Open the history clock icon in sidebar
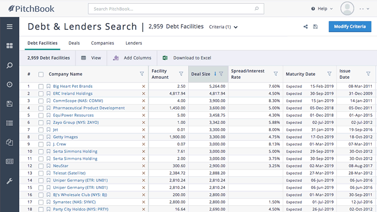377x212 pixels. coord(9,84)
